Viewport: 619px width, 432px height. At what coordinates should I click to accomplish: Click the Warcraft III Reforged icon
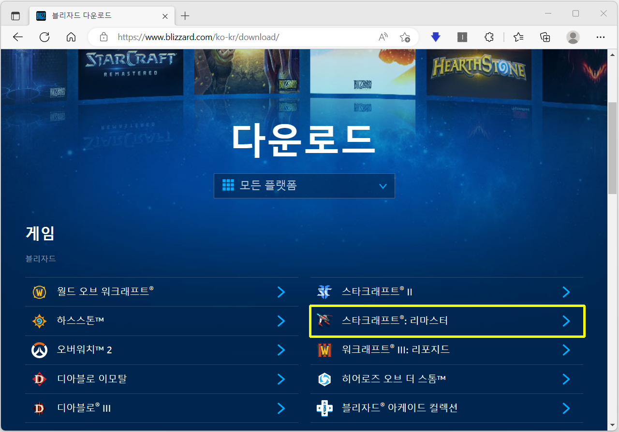click(324, 350)
